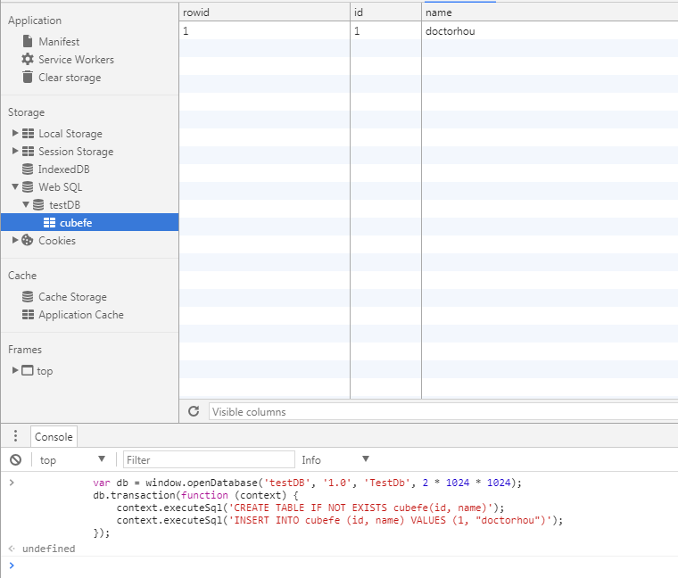The image size is (678, 578).
Task: Clear console with the ban icon
Action: click(x=15, y=459)
